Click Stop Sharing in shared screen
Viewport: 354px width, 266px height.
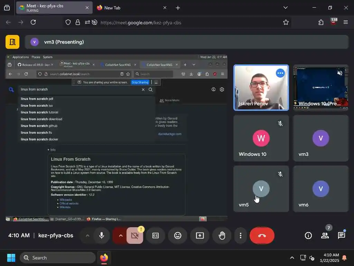(x=140, y=82)
